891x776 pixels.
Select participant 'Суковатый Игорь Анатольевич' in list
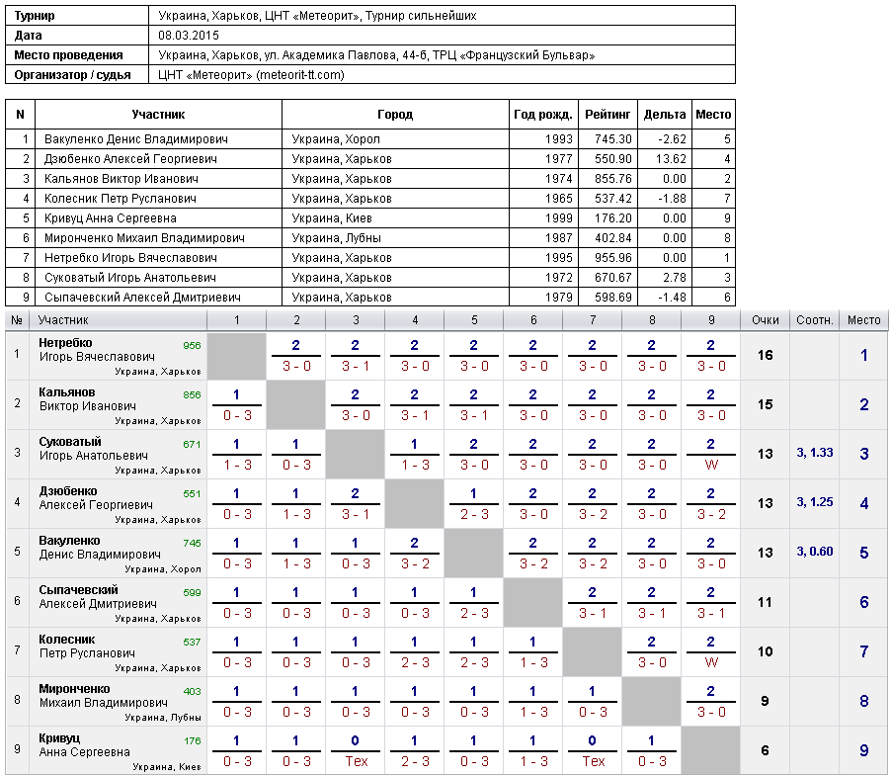click(x=130, y=278)
